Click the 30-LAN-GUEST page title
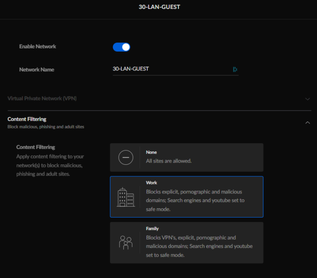The image size is (317, 278). (x=159, y=7)
